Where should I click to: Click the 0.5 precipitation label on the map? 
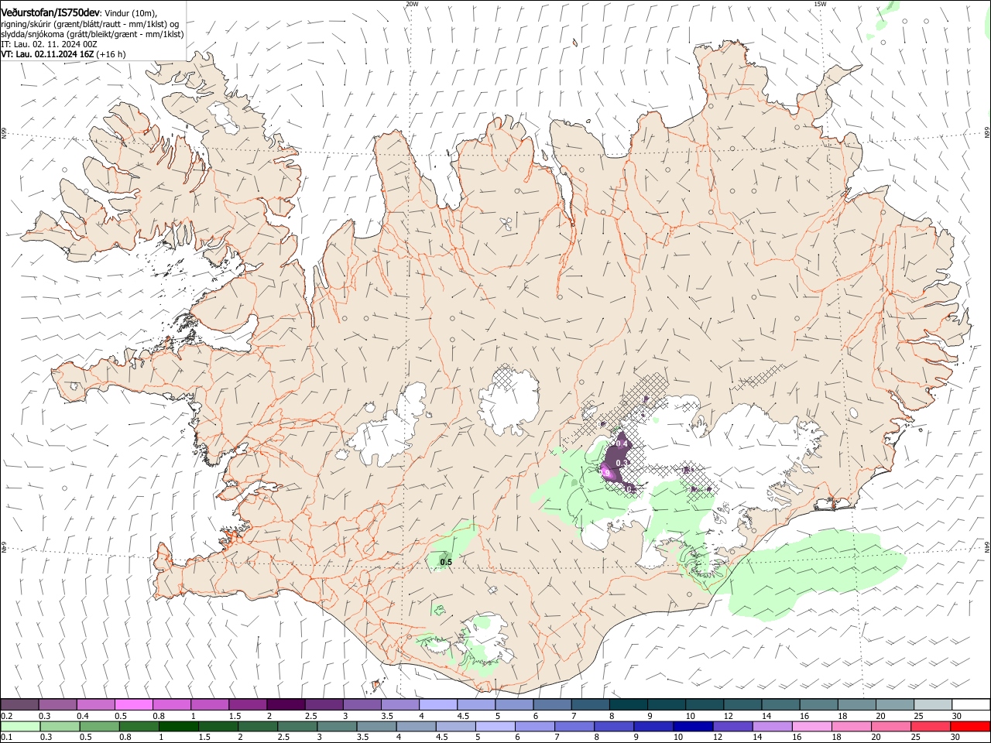(446, 563)
